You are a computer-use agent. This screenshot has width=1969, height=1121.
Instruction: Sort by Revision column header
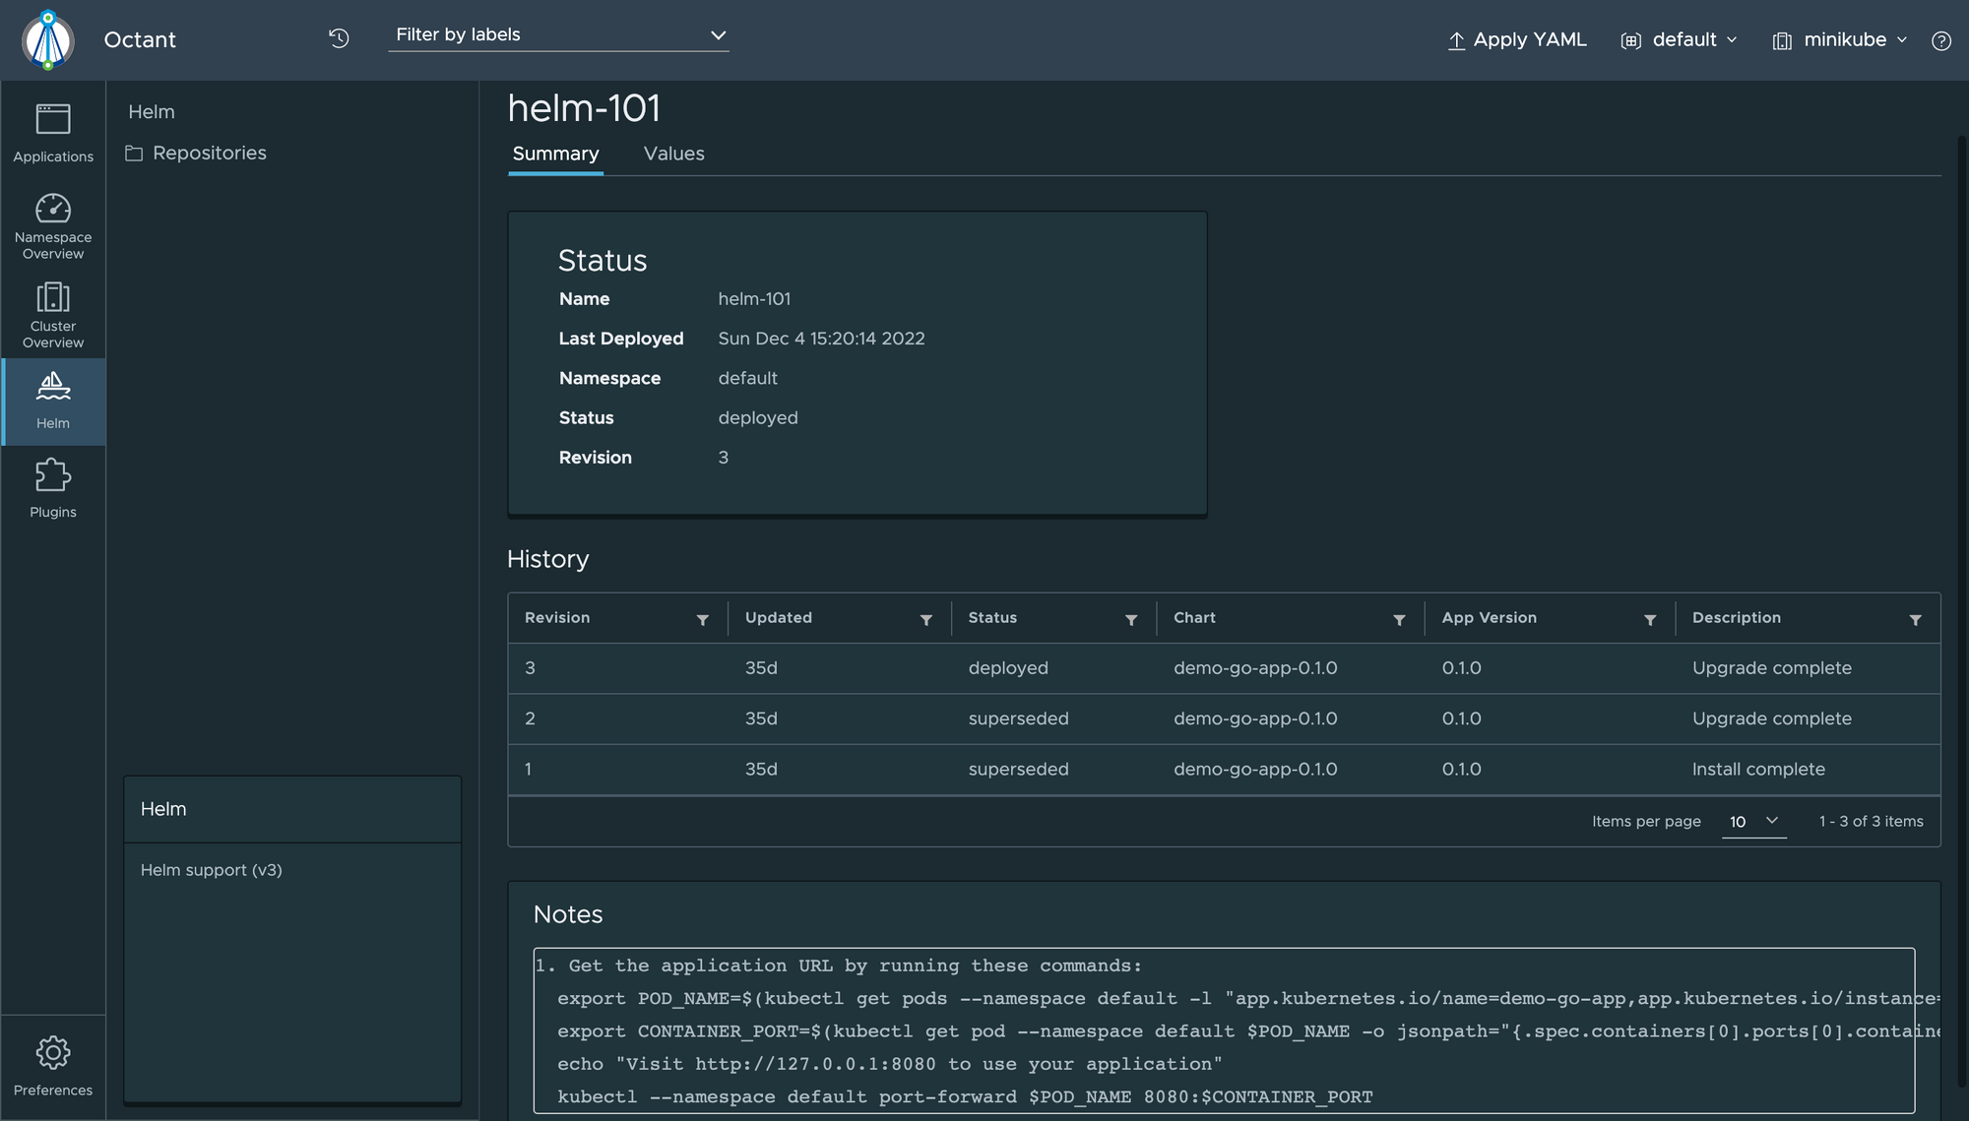pyautogui.click(x=557, y=618)
